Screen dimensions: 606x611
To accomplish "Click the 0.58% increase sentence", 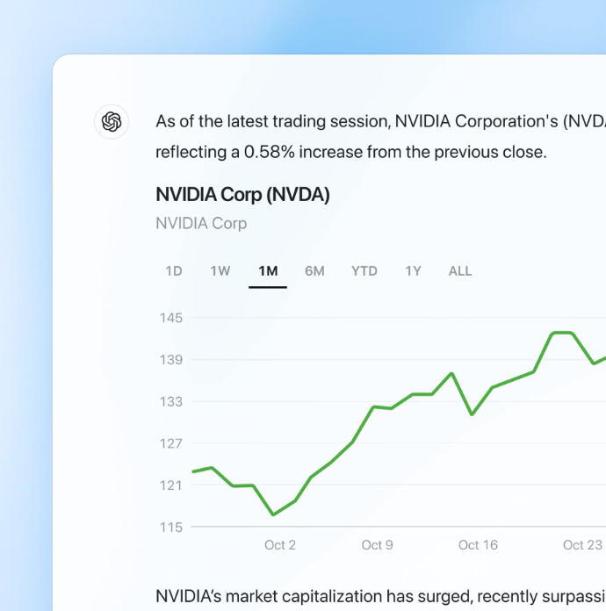I will 350,152.
